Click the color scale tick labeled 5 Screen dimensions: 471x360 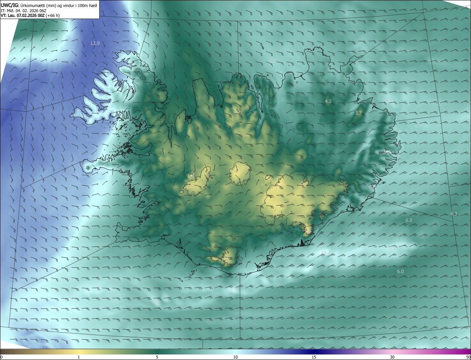tap(157, 357)
